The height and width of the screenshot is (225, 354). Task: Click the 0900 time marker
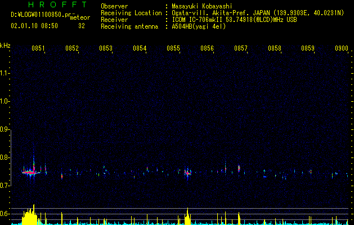[x=342, y=48]
